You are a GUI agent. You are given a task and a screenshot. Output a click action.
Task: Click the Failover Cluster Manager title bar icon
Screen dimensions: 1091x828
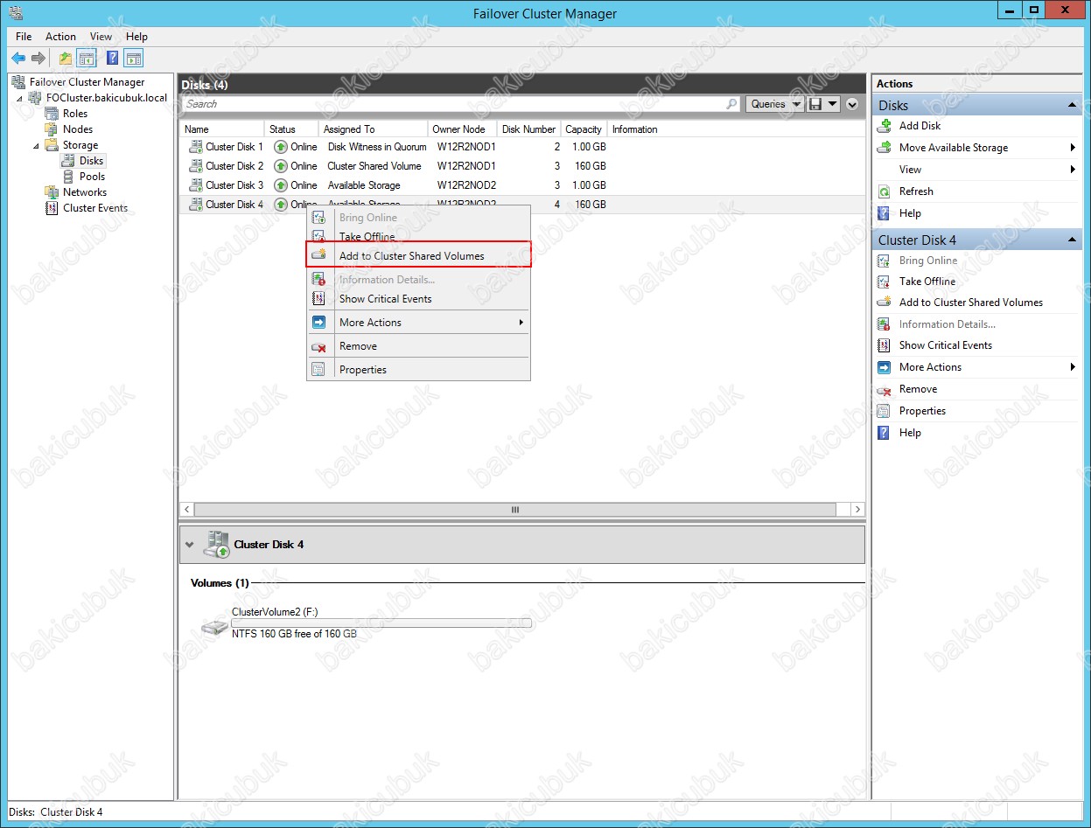[x=16, y=13]
